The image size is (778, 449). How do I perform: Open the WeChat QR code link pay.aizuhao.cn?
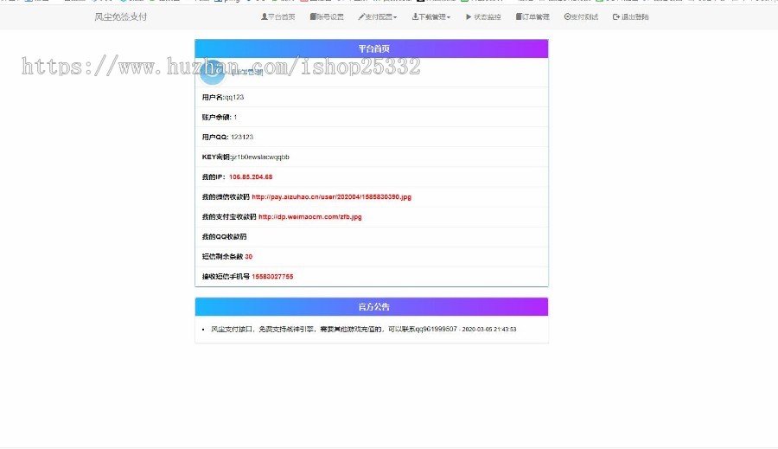click(x=331, y=196)
